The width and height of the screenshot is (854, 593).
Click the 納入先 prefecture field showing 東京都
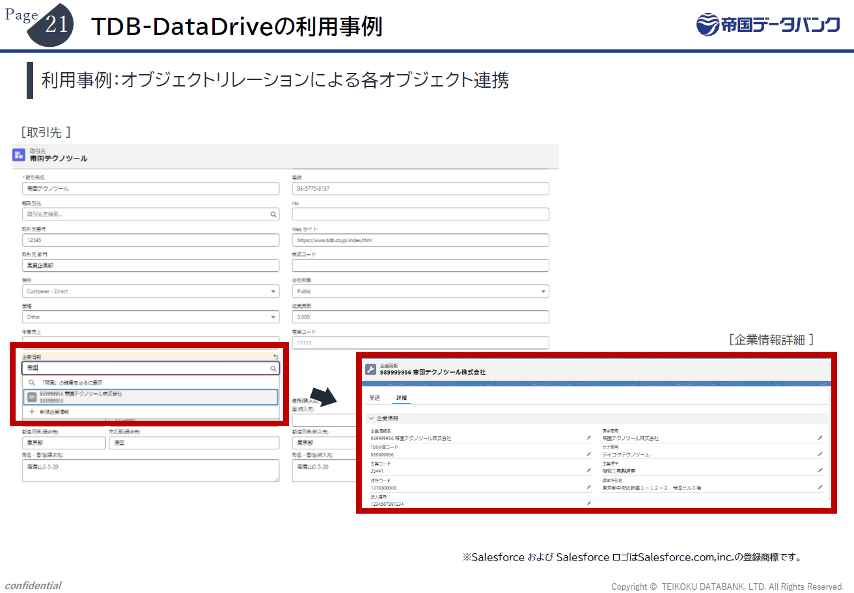click(324, 443)
